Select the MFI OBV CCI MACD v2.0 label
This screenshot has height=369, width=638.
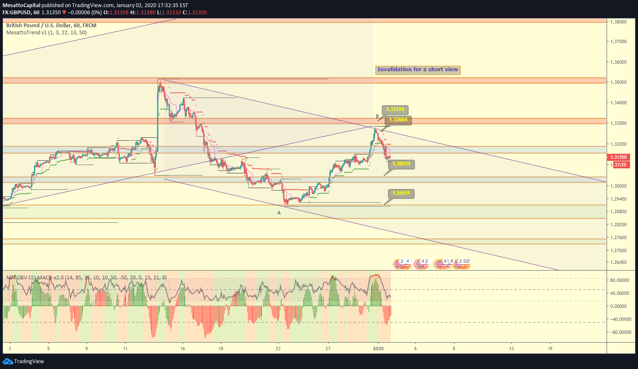(x=86, y=277)
